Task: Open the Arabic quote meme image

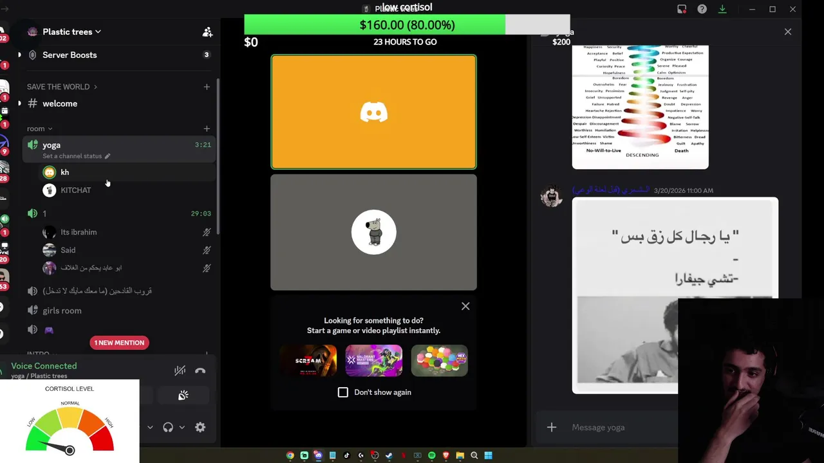Action: tap(675, 295)
